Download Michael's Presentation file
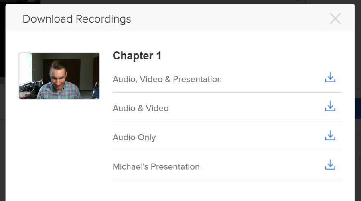The height and width of the screenshot is (201, 361). pyautogui.click(x=330, y=165)
